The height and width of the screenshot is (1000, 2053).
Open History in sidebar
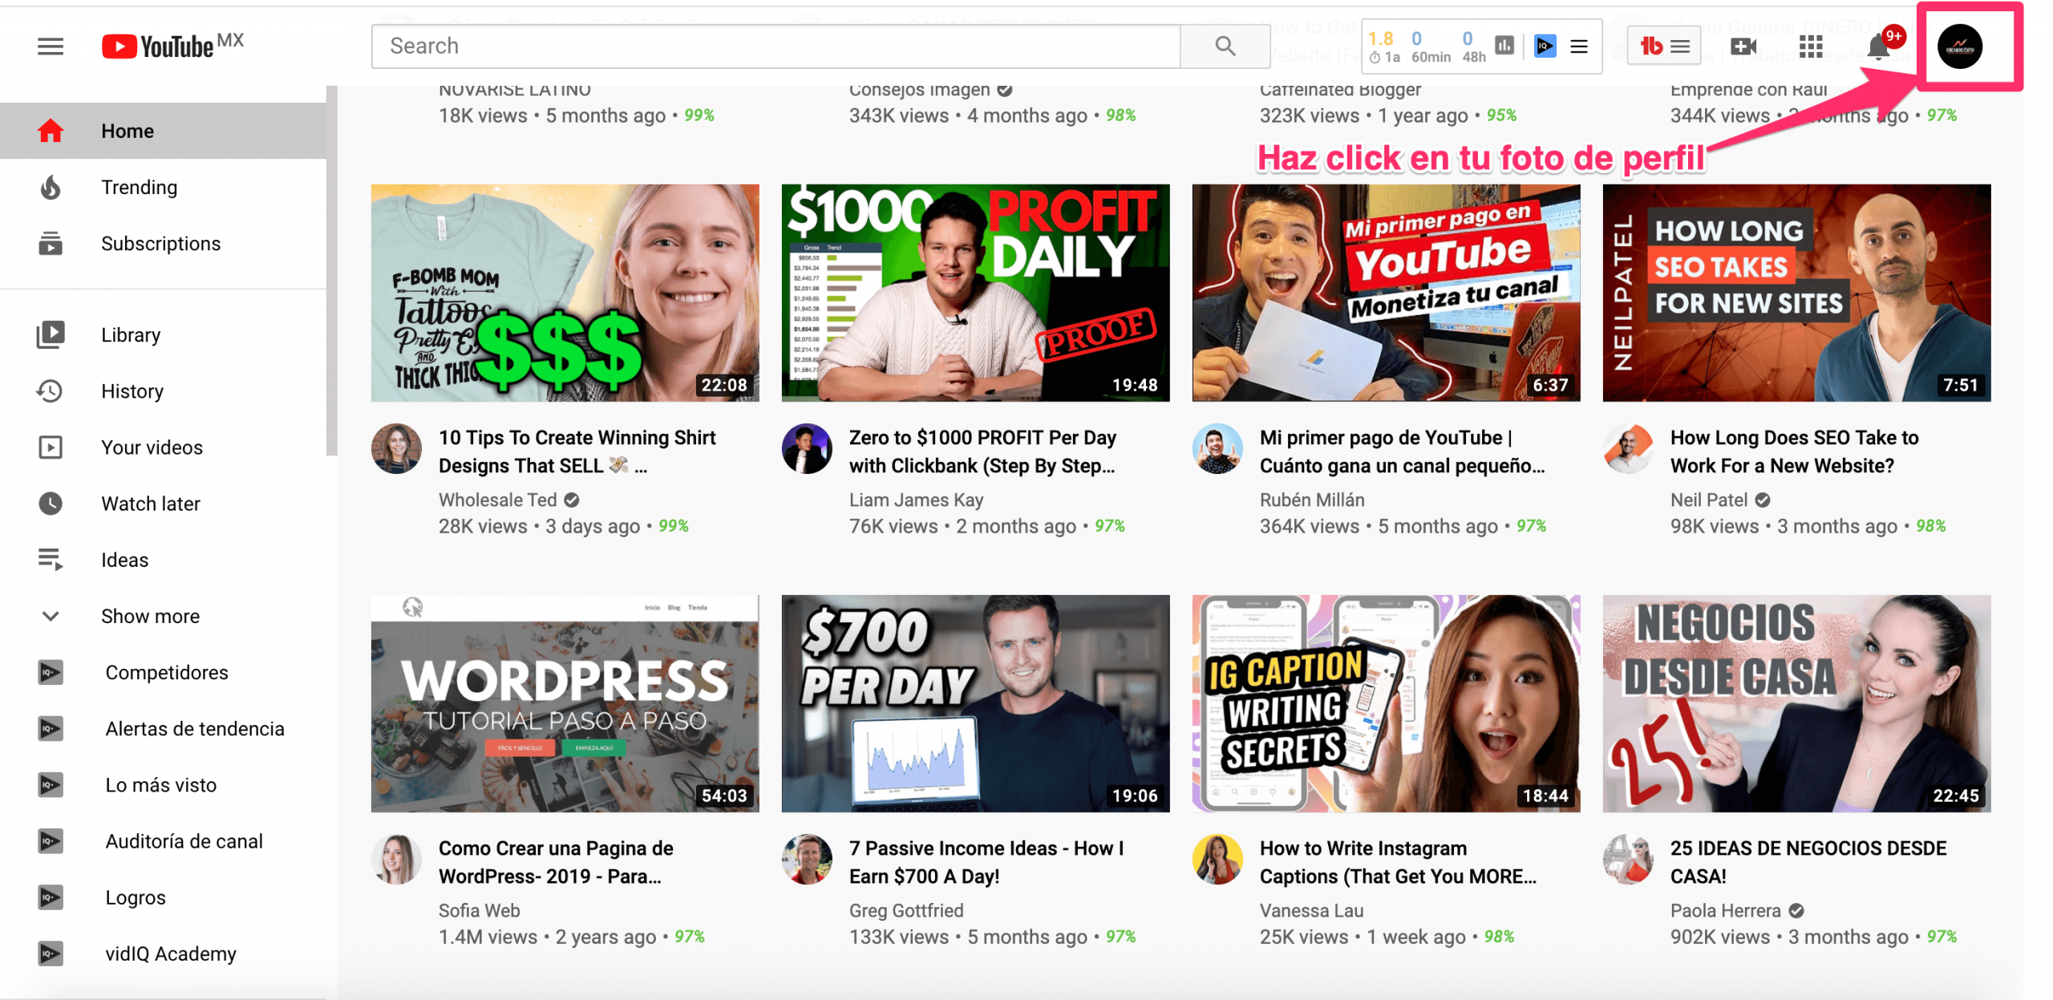(x=163, y=391)
